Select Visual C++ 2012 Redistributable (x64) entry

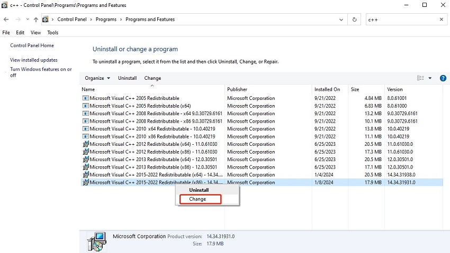coord(153,144)
